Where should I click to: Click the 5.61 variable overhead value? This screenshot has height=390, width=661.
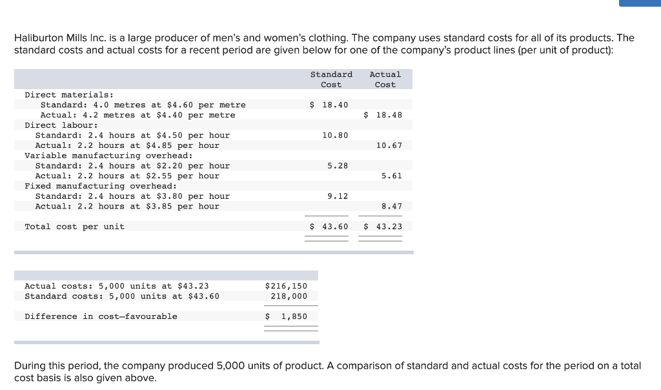tap(392, 176)
